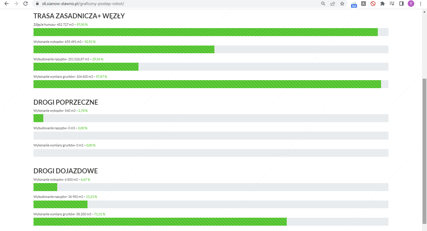This screenshot has height=231, width=427.
Task: Click the browser forward arrow
Action: point(16,4)
